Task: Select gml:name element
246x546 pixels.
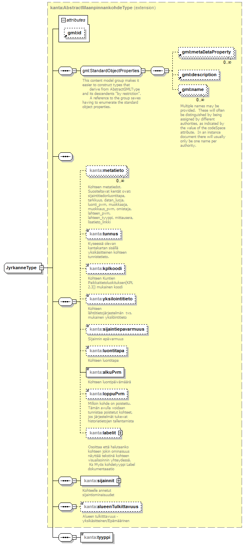Action: (x=192, y=90)
